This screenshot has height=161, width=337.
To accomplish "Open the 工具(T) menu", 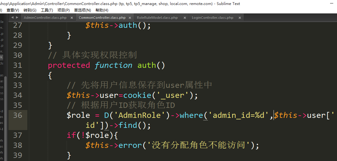I will (x=47, y=10).
